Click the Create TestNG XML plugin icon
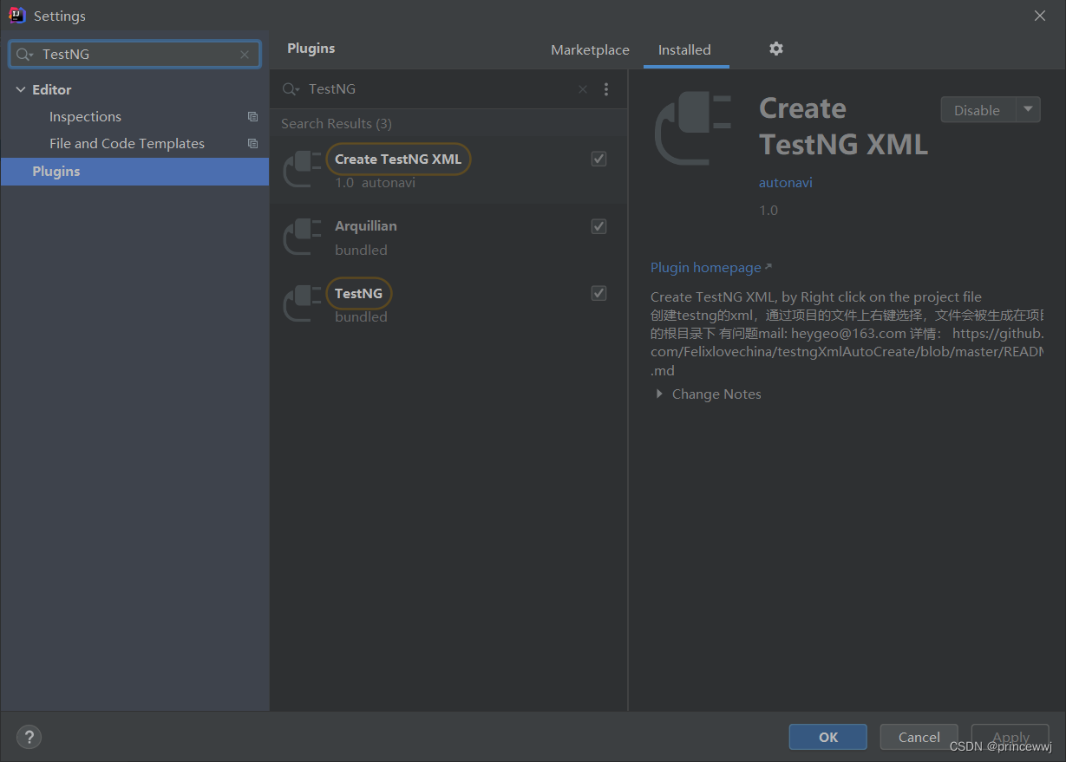This screenshot has height=762, width=1066. coord(303,169)
